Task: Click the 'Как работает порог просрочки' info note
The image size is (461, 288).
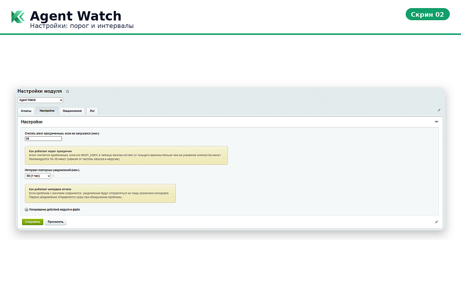Action: coord(126,155)
